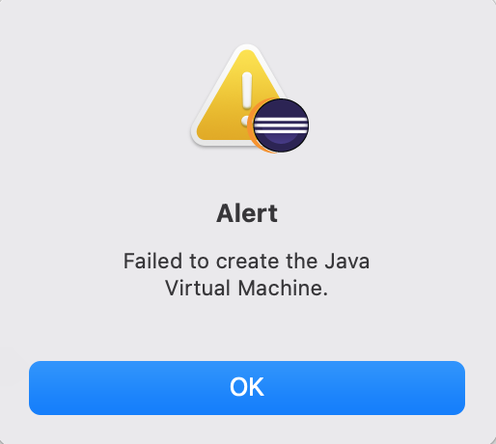496x444 pixels.
Task: Click the white stripes on the Eclipse logo
Action: [281, 125]
